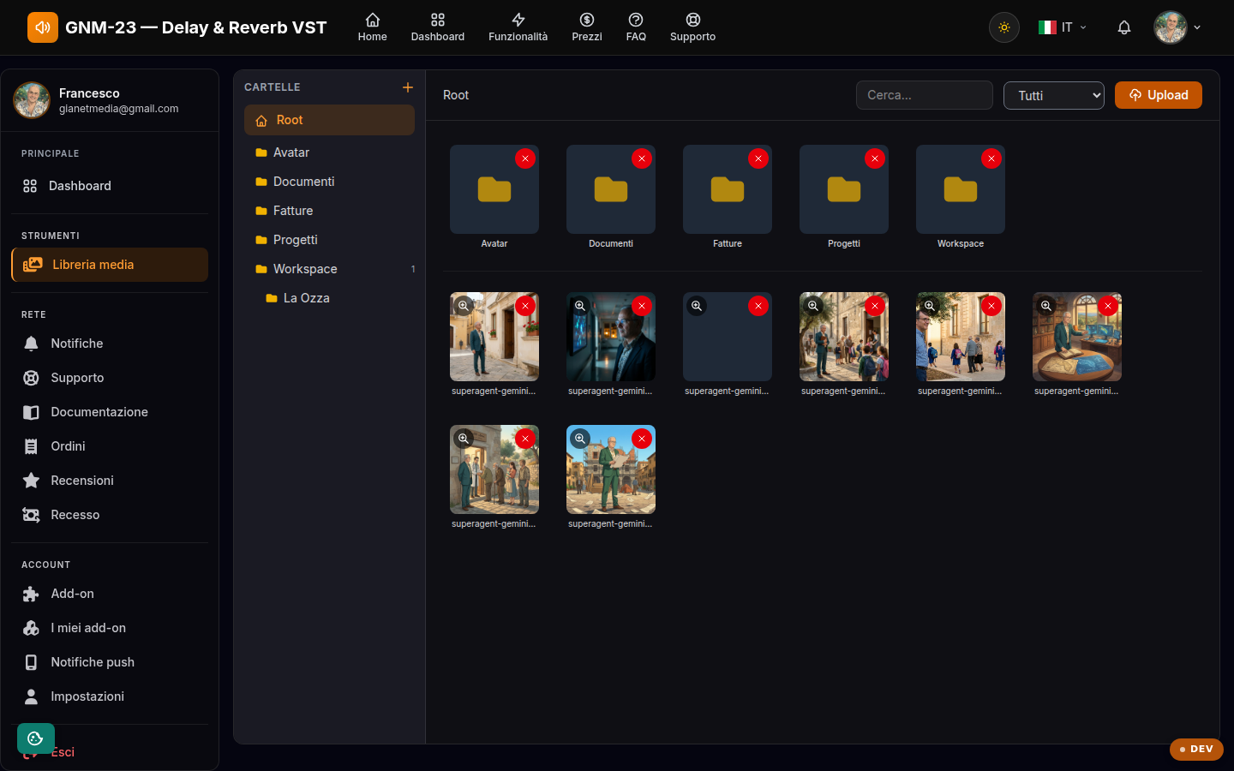Open Dashboard in the top navigation
This screenshot has width=1234, height=771.
pyautogui.click(x=438, y=27)
